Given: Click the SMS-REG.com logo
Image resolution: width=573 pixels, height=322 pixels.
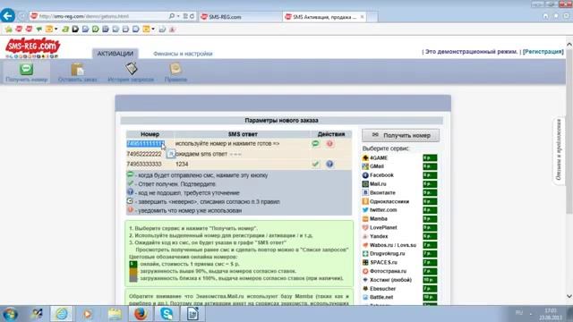Looking at the screenshot, I should tap(32, 47).
